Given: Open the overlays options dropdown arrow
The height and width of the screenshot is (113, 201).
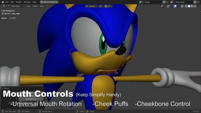Looking at the screenshot, I should tap(178, 6).
